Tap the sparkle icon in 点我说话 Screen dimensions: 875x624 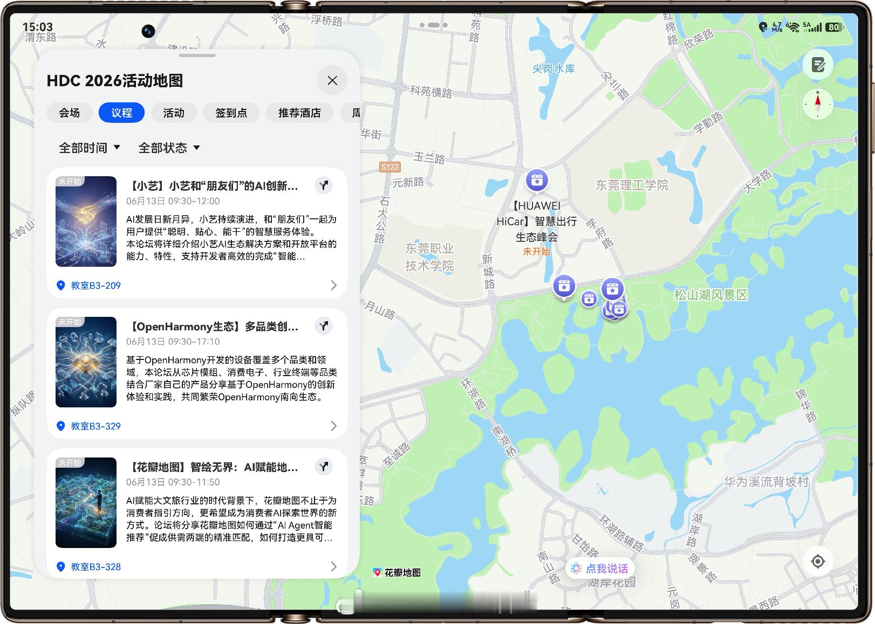click(576, 568)
